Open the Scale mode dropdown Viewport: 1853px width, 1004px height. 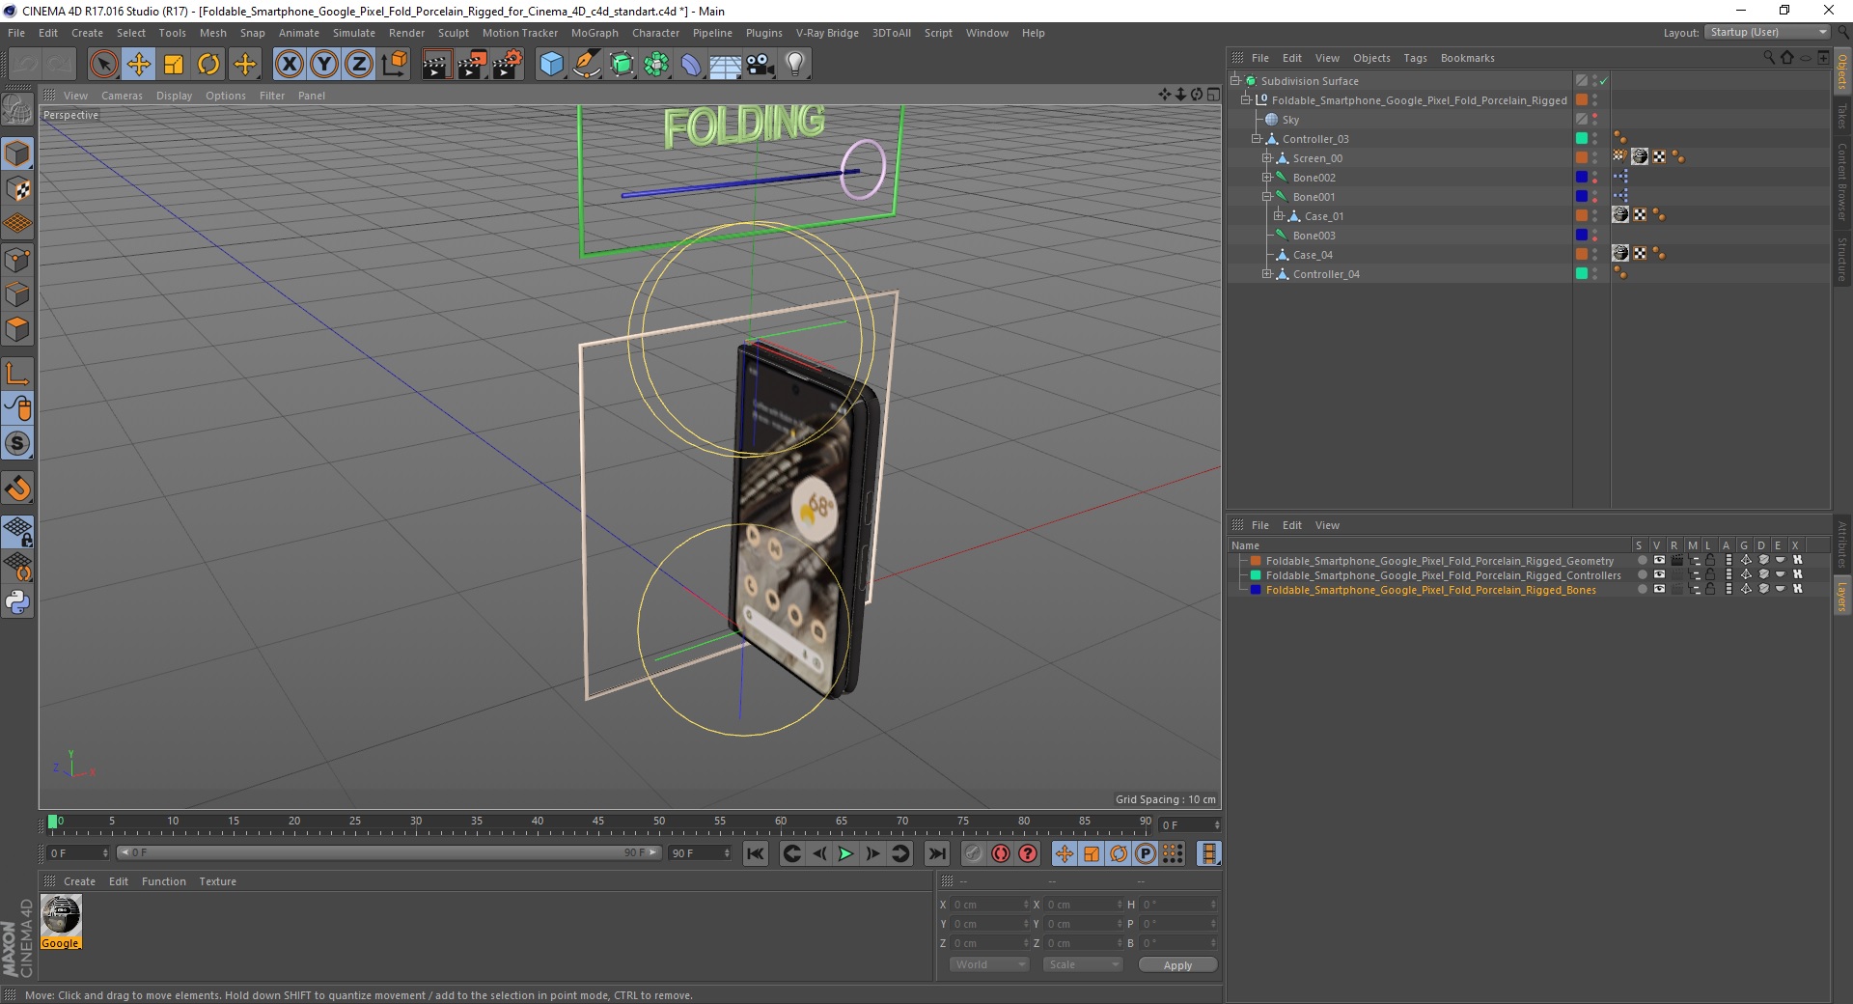[x=1083, y=964]
